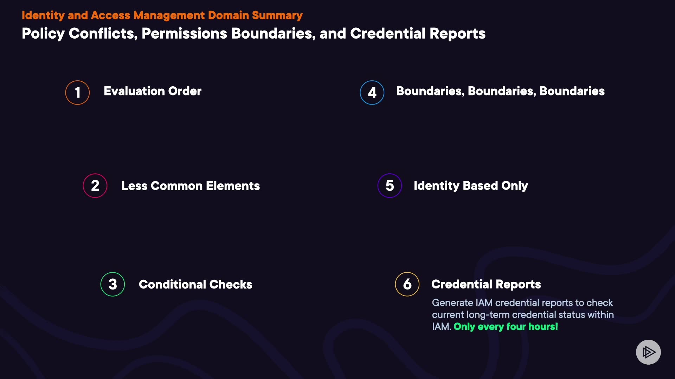This screenshot has height=379, width=675.
Task: Click the 'Generate IAM credential reports' description line
Action: pyautogui.click(x=522, y=303)
